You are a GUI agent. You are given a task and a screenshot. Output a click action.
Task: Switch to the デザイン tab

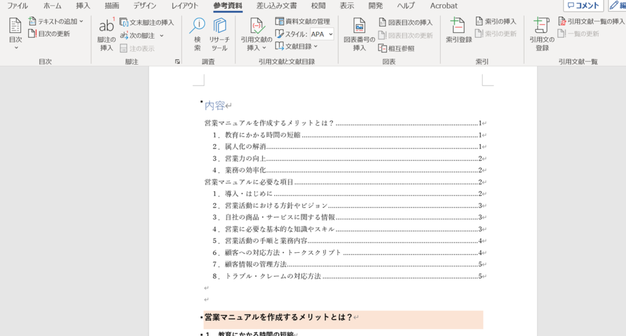[145, 5]
